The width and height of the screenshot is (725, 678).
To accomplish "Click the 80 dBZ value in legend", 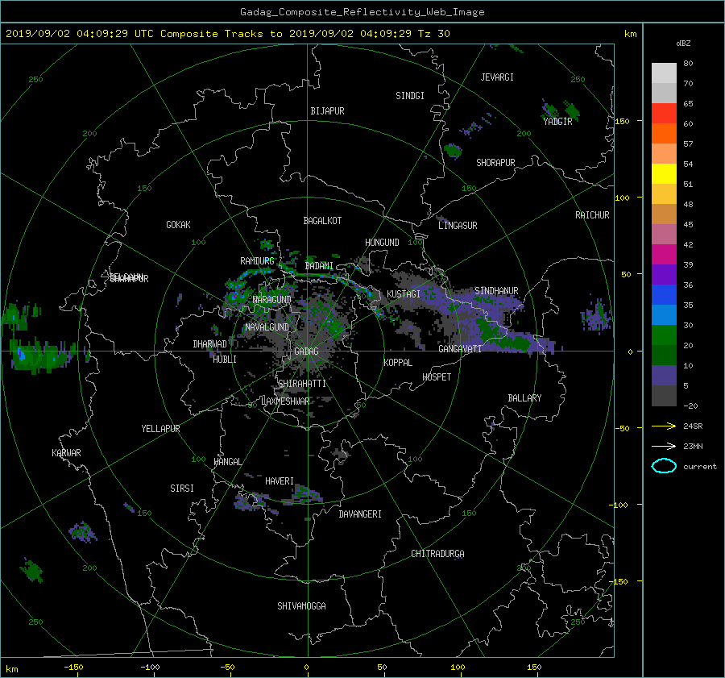I will pyautogui.click(x=688, y=64).
